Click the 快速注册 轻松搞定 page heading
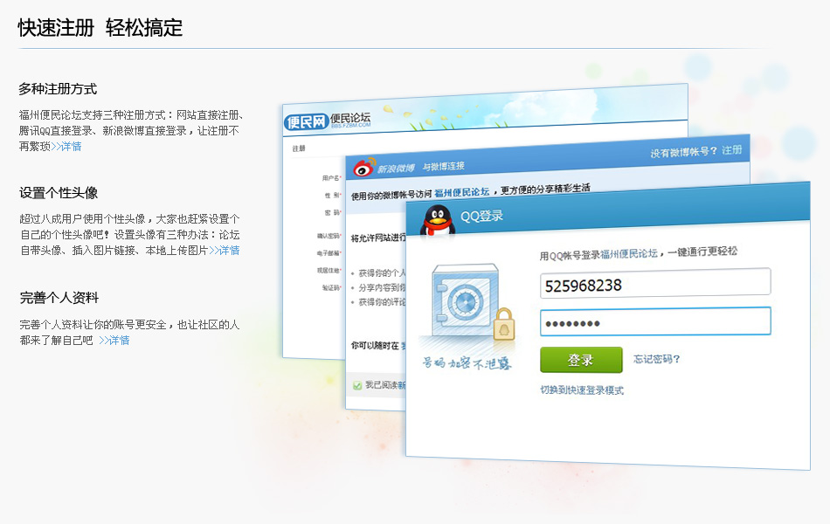830x524 pixels. (100, 28)
